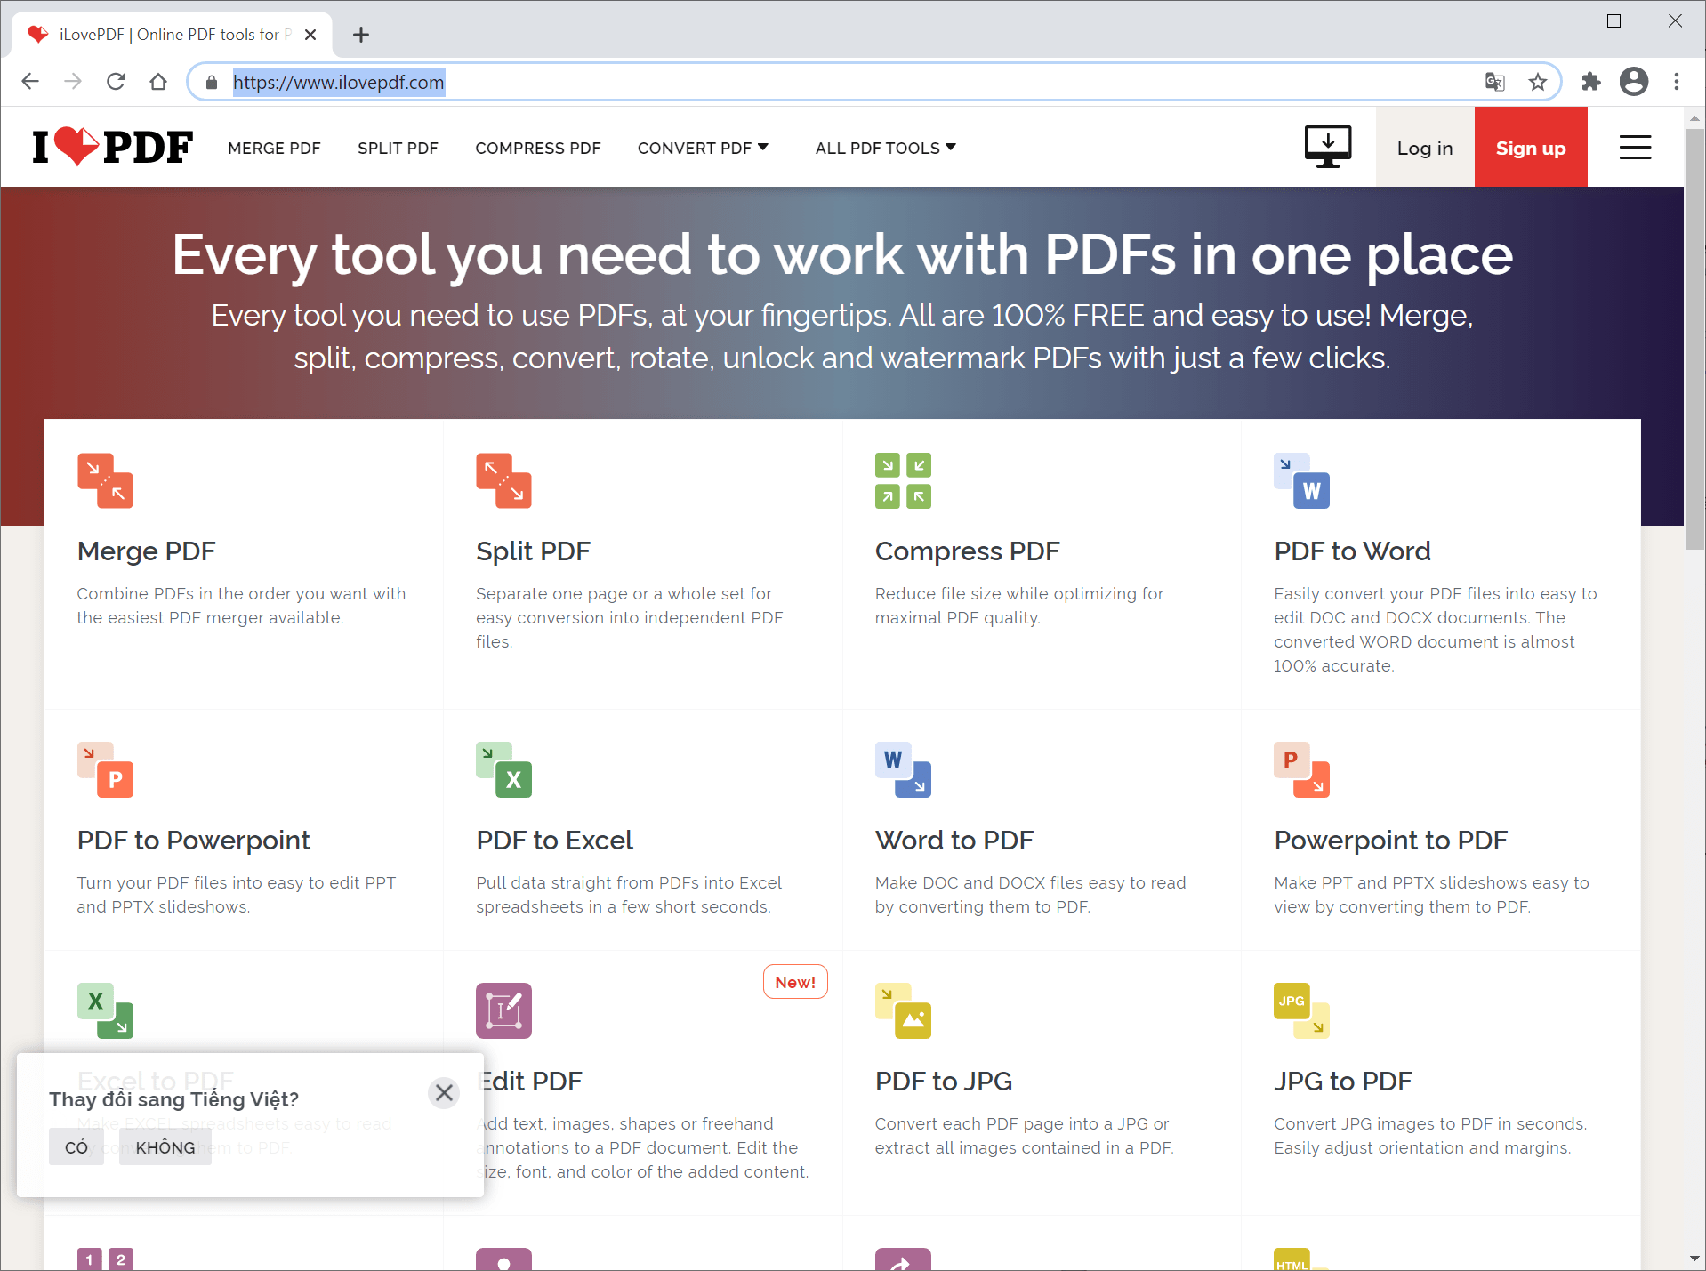Open the Compress PDF heading link
Image resolution: width=1706 pixels, height=1271 pixels.
click(x=967, y=551)
